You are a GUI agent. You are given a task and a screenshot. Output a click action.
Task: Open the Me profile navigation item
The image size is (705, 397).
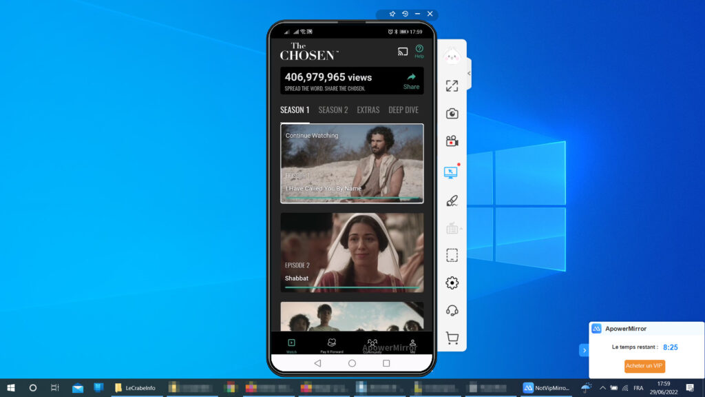pos(412,345)
